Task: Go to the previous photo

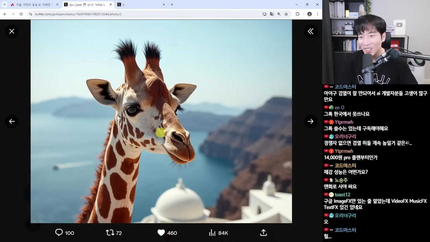Action: point(12,121)
